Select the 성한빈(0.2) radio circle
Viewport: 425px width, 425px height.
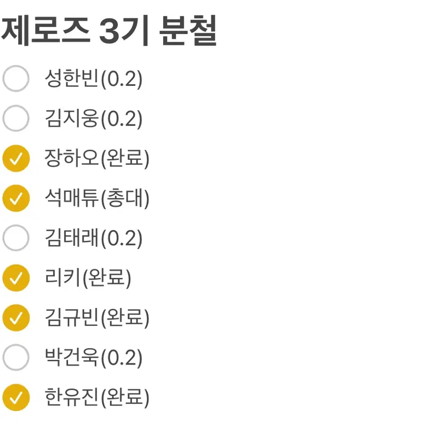(x=16, y=79)
